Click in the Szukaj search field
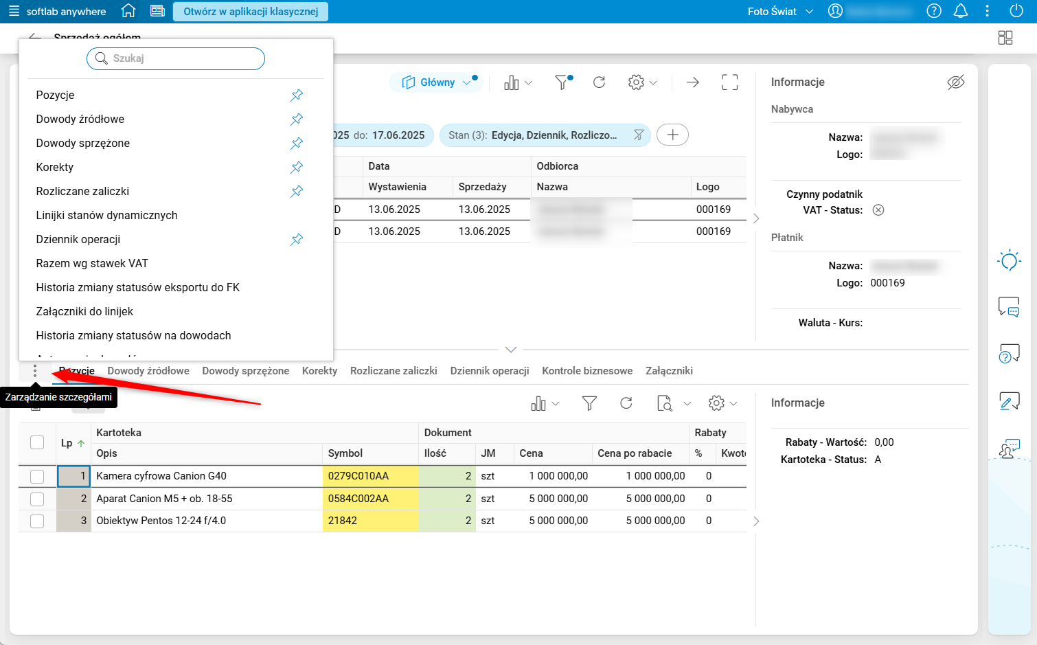 click(x=176, y=58)
